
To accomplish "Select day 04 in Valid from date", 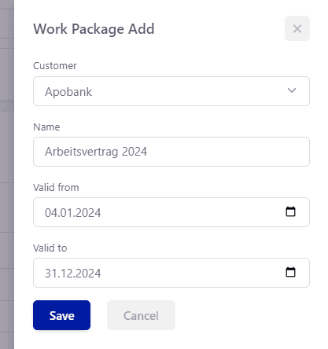I will (x=50, y=213).
